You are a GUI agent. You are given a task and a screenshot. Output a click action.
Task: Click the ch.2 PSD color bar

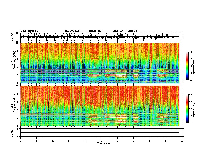point(187,109)
